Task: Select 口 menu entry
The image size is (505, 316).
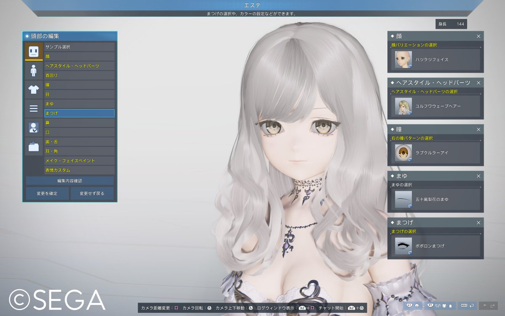Action: 80,132
